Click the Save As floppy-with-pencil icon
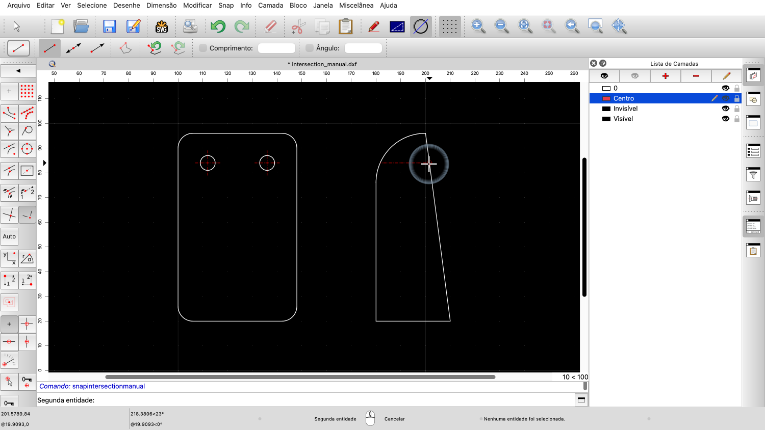765x430 pixels. [133, 26]
